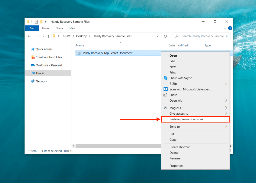Switch to the View ribbon tab

point(72,28)
